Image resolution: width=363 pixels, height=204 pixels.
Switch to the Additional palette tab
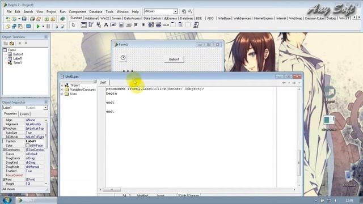[x=91, y=18]
